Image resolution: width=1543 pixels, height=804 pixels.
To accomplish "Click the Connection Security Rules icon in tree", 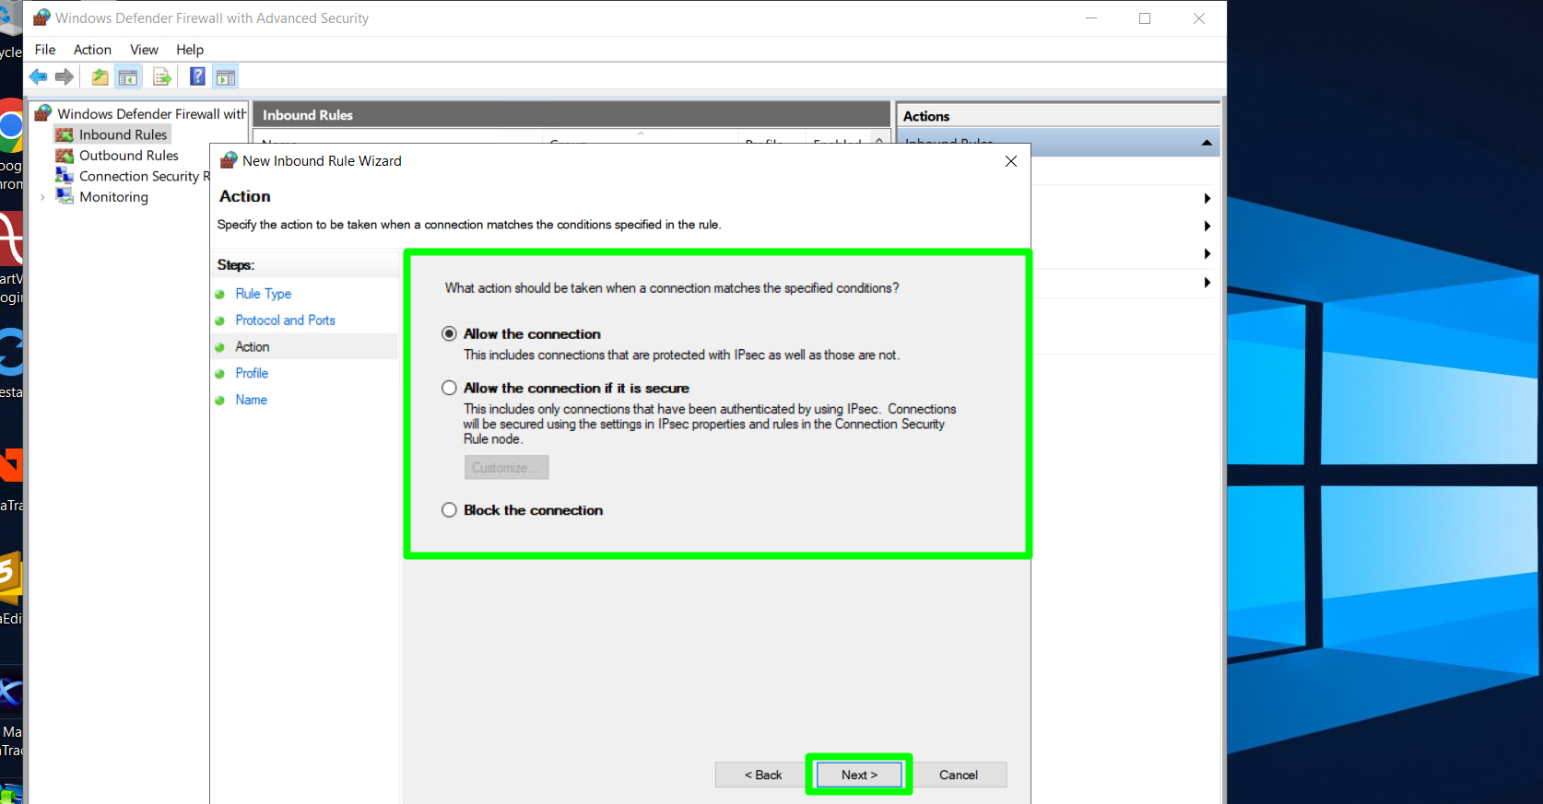I will 65,176.
